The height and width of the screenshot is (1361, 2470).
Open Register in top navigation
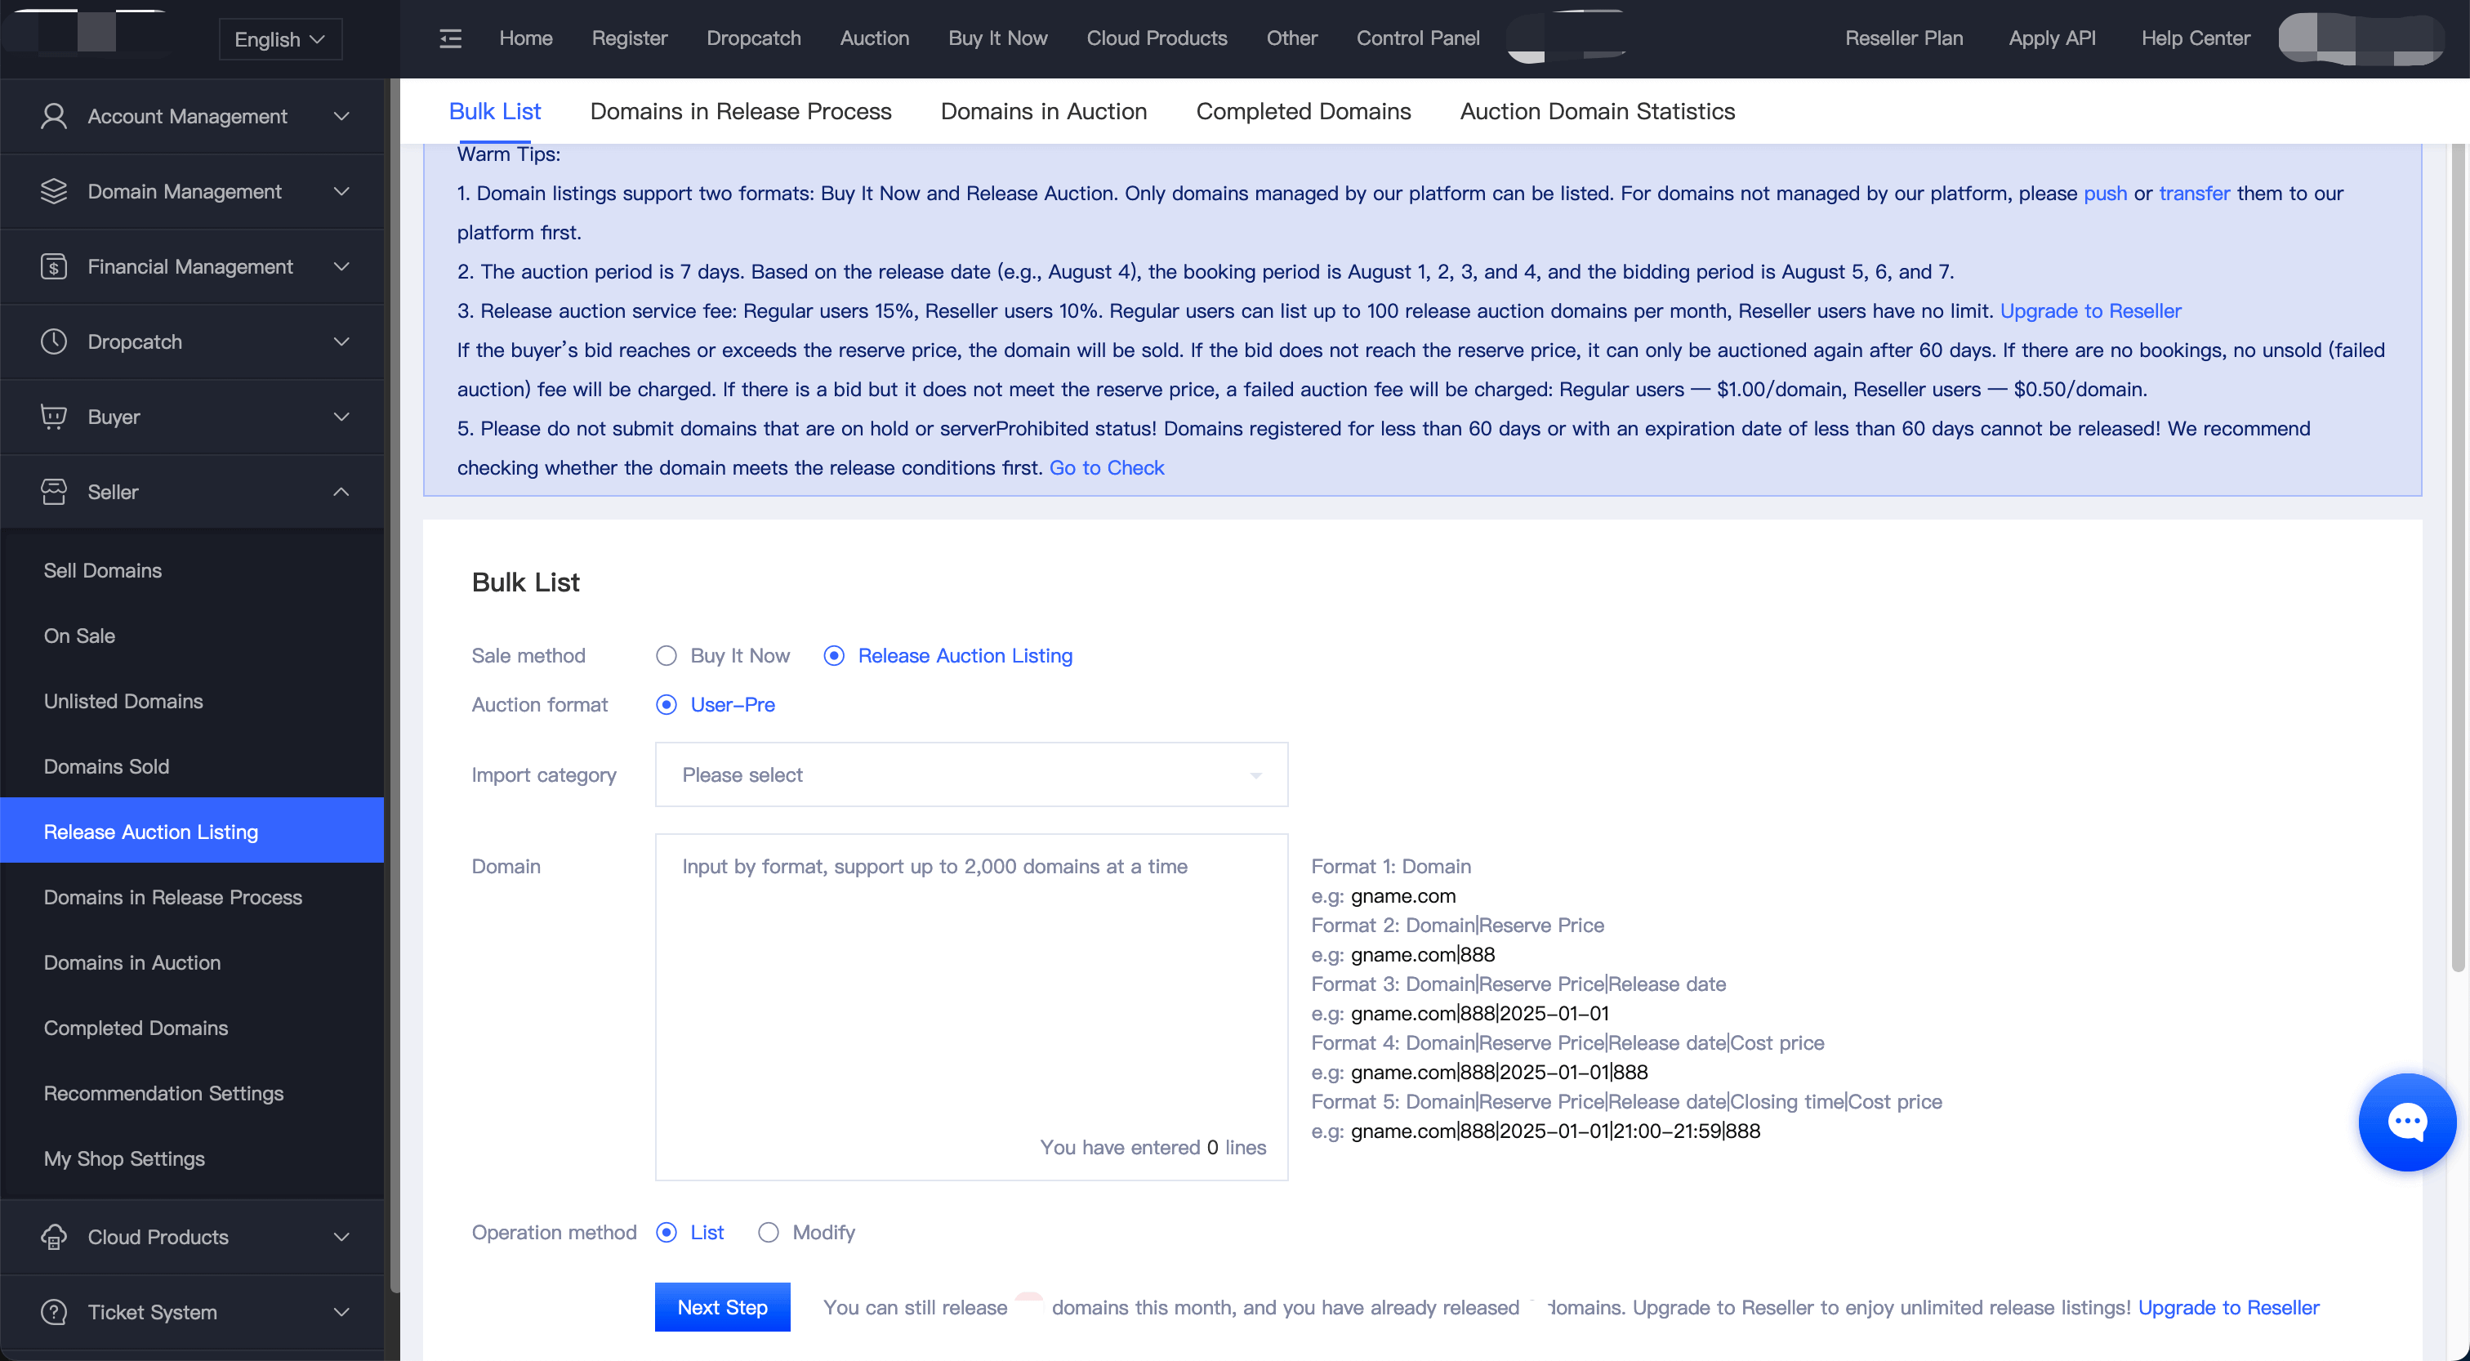629,38
